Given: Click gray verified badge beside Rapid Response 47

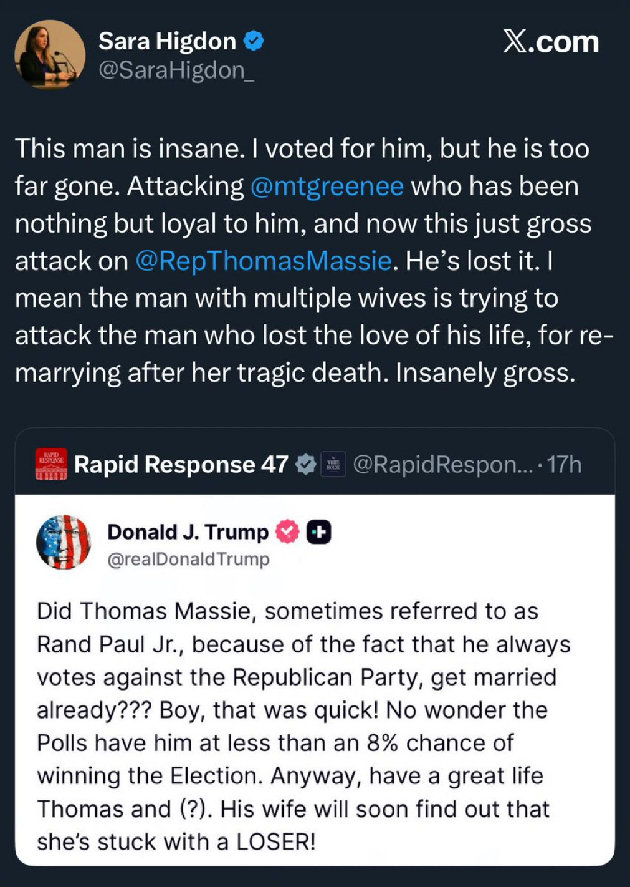Looking at the screenshot, I should click(305, 464).
